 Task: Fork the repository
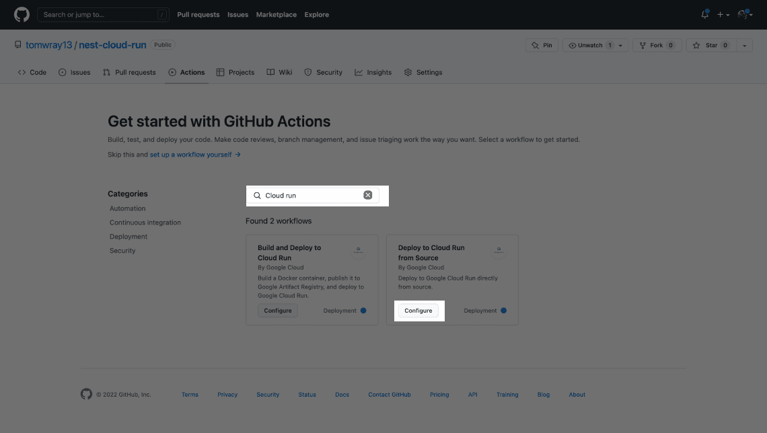(x=657, y=46)
